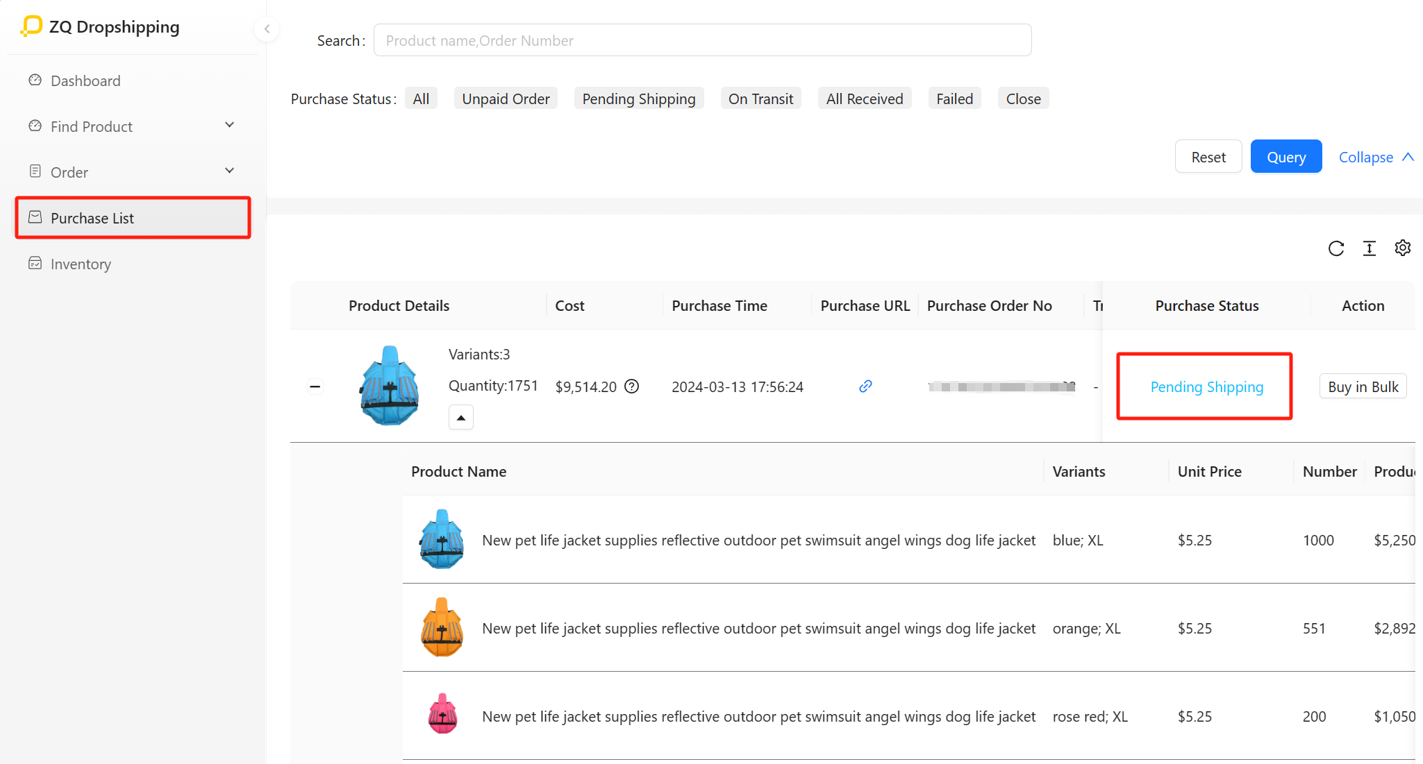Click the Cost column header
Image resolution: width=1423 pixels, height=764 pixels.
[x=569, y=305]
